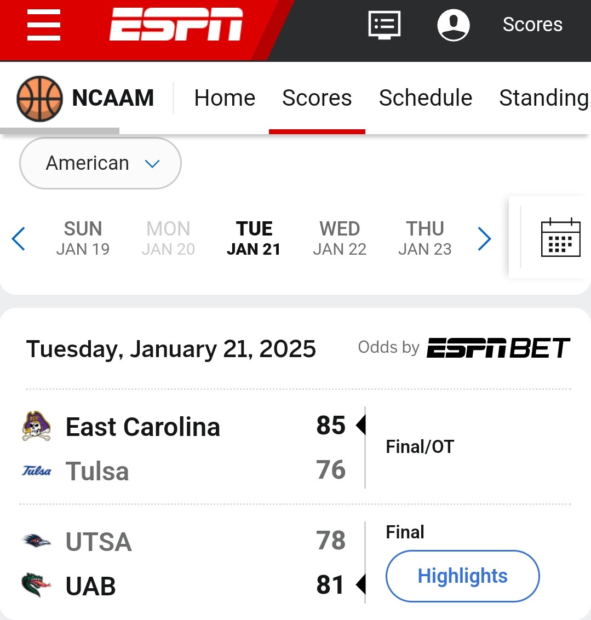
Task: Click the UAB Blazers dragon logo
Action: [x=36, y=584]
